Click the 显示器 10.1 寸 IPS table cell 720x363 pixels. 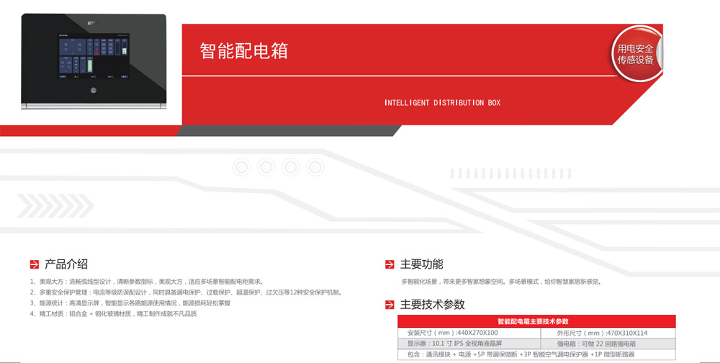pos(468,344)
